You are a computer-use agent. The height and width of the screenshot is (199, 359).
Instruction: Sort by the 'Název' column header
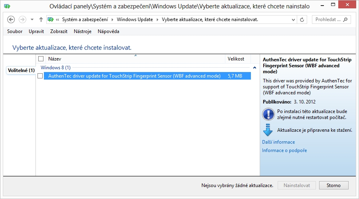click(136, 59)
